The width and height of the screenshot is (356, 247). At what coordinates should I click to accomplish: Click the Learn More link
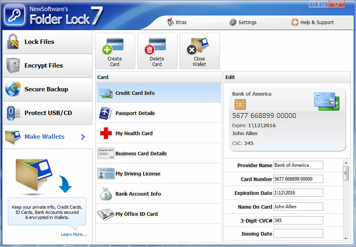click(x=74, y=234)
